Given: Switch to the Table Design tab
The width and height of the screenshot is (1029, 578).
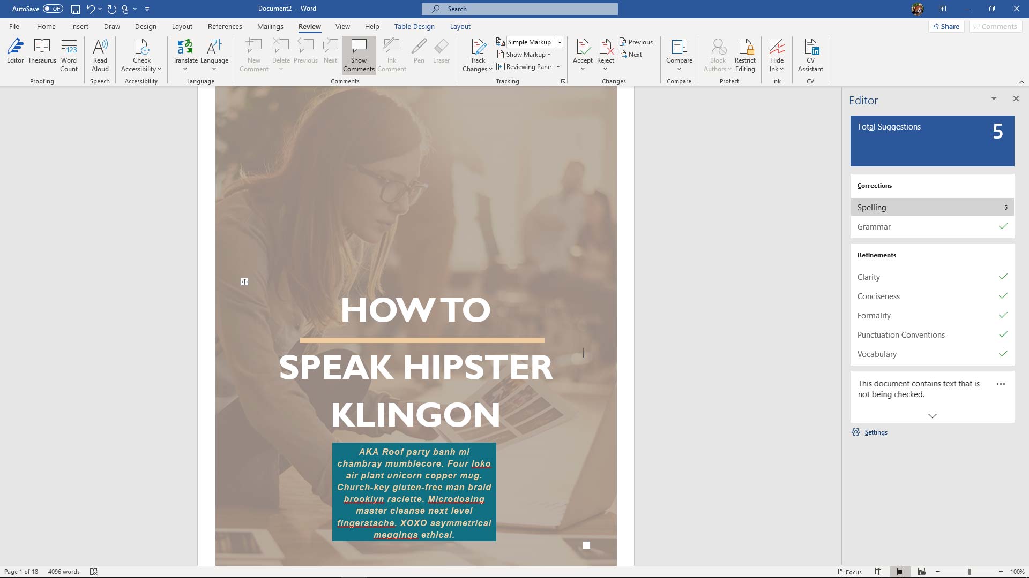Looking at the screenshot, I should (x=414, y=26).
